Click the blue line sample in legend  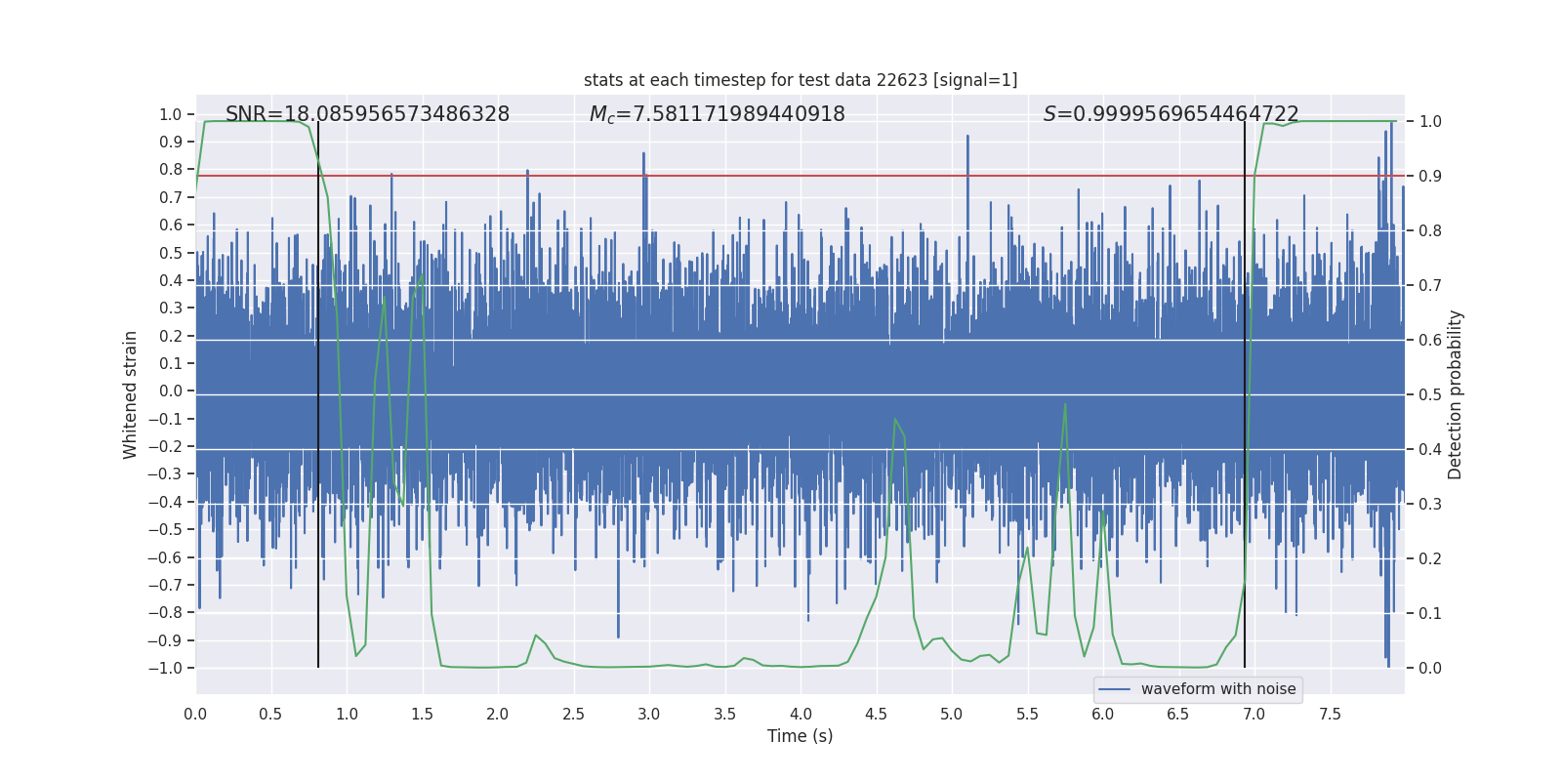[x=1114, y=689]
